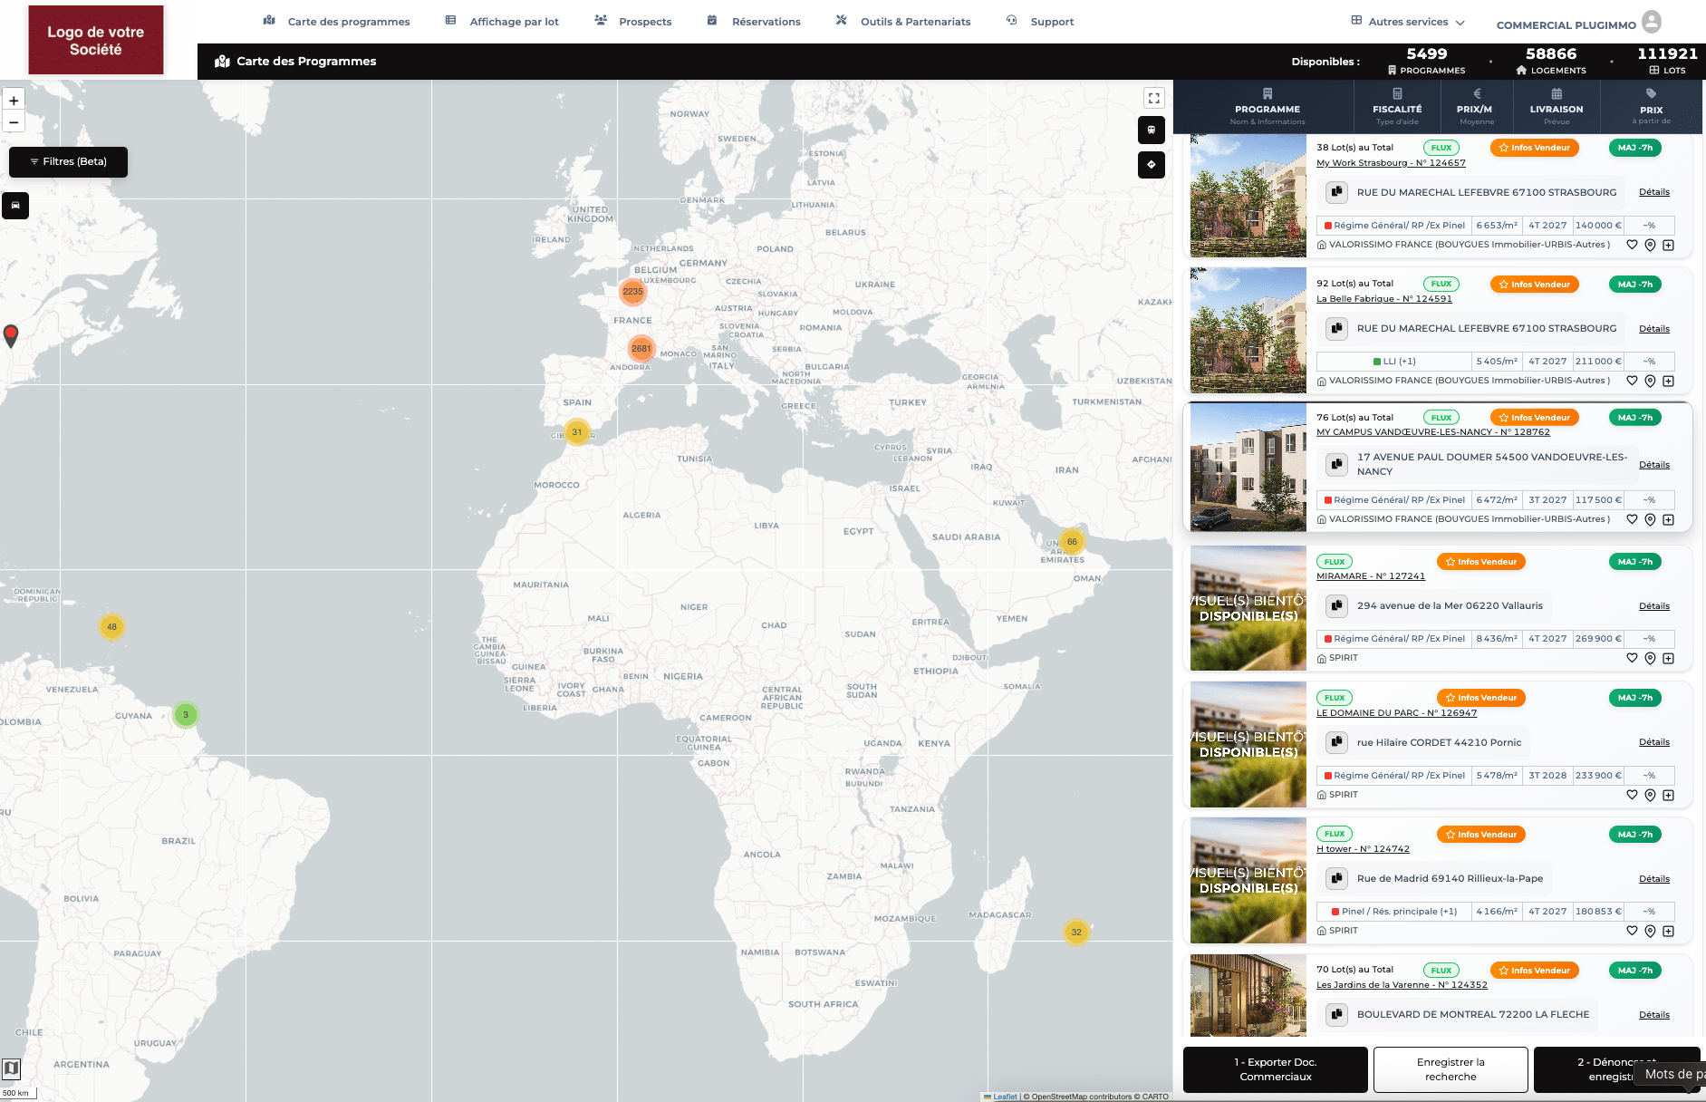Open the Prospects menu

click(x=633, y=22)
